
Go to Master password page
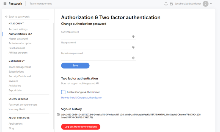[18, 38]
